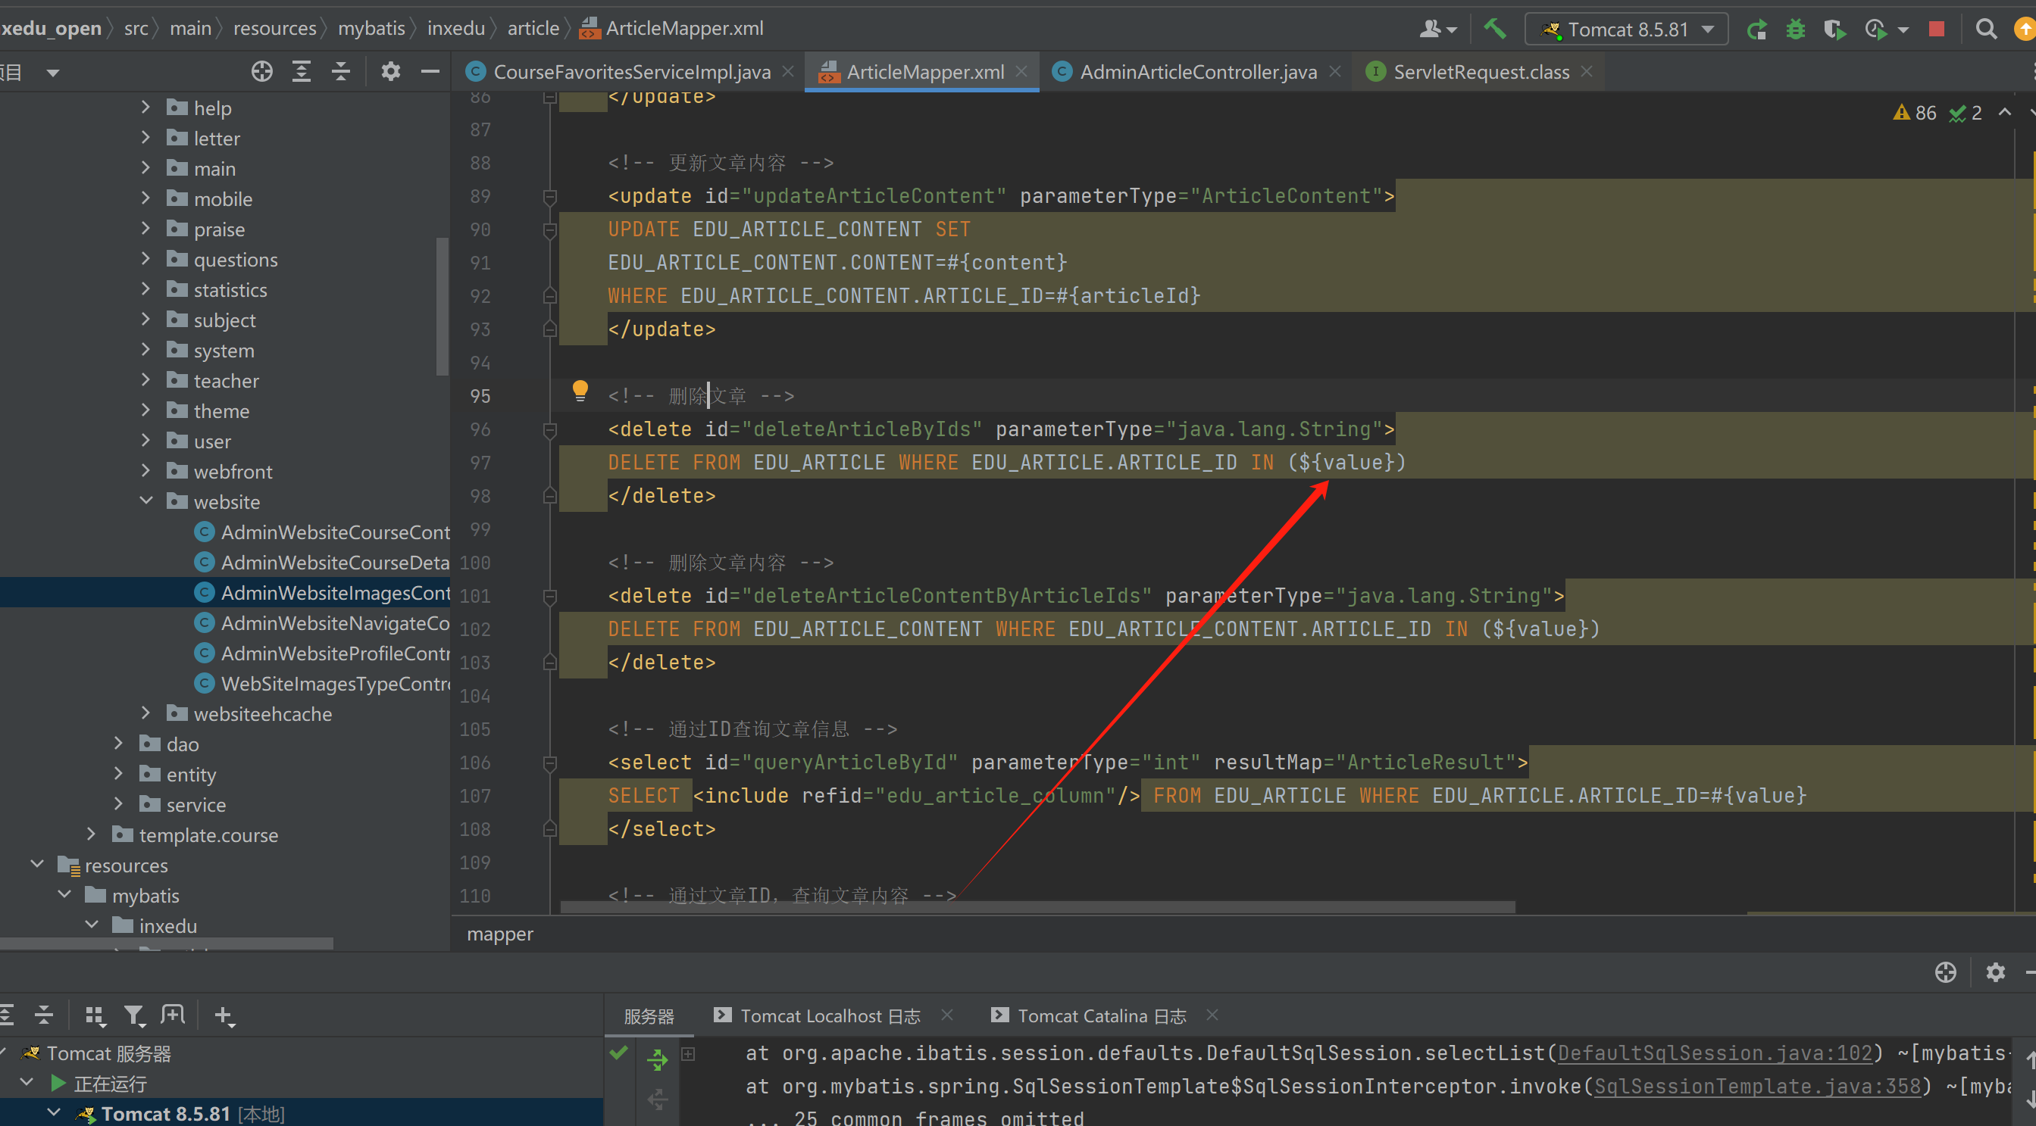Click the Build project hammer icon
Image resolution: width=2036 pixels, height=1126 pixels.
tap(1493, 29)
